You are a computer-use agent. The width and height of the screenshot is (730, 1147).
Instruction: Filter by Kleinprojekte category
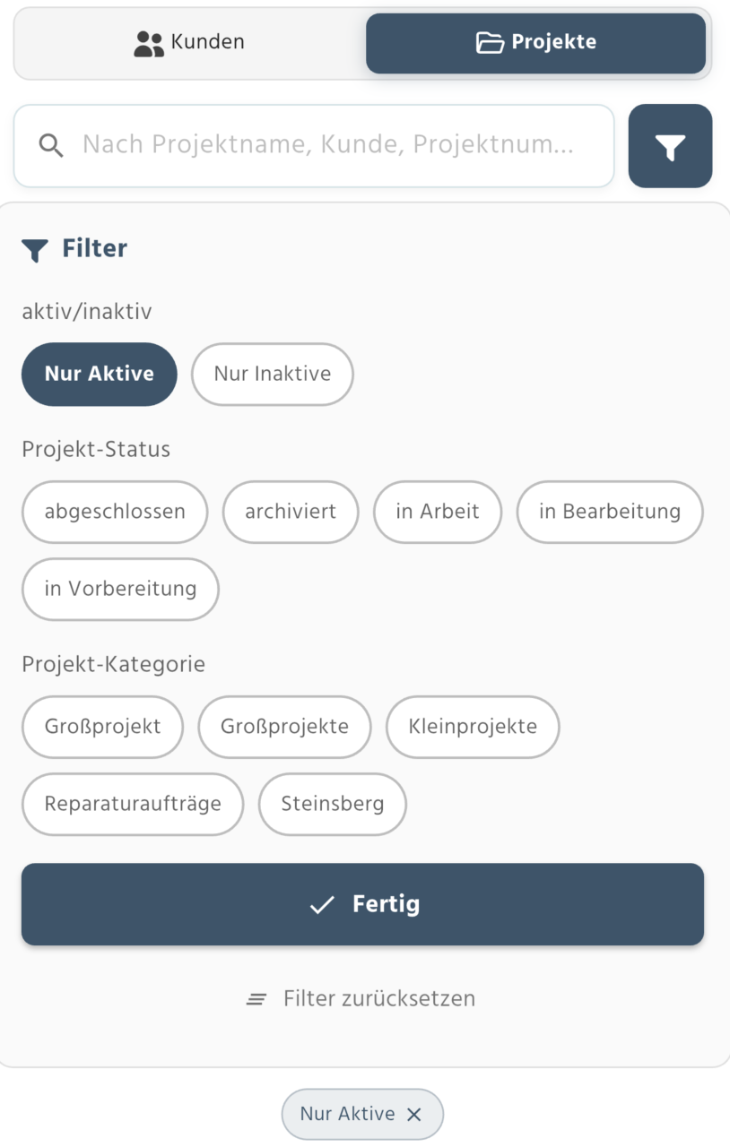click(x=473, y=727)
